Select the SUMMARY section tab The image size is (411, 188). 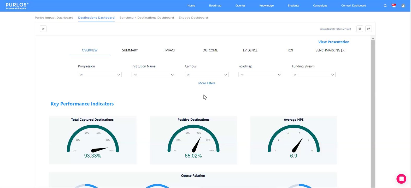tap(130, 50)
